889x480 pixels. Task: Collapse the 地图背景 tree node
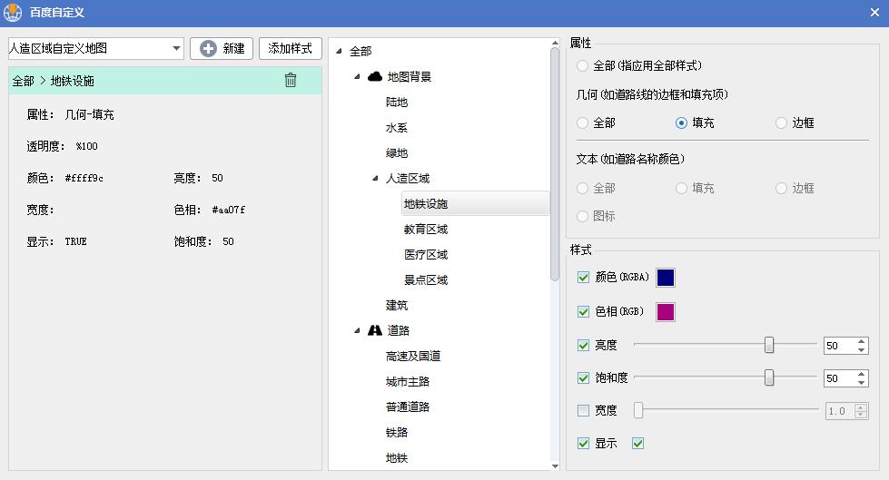tap(357, 76)
